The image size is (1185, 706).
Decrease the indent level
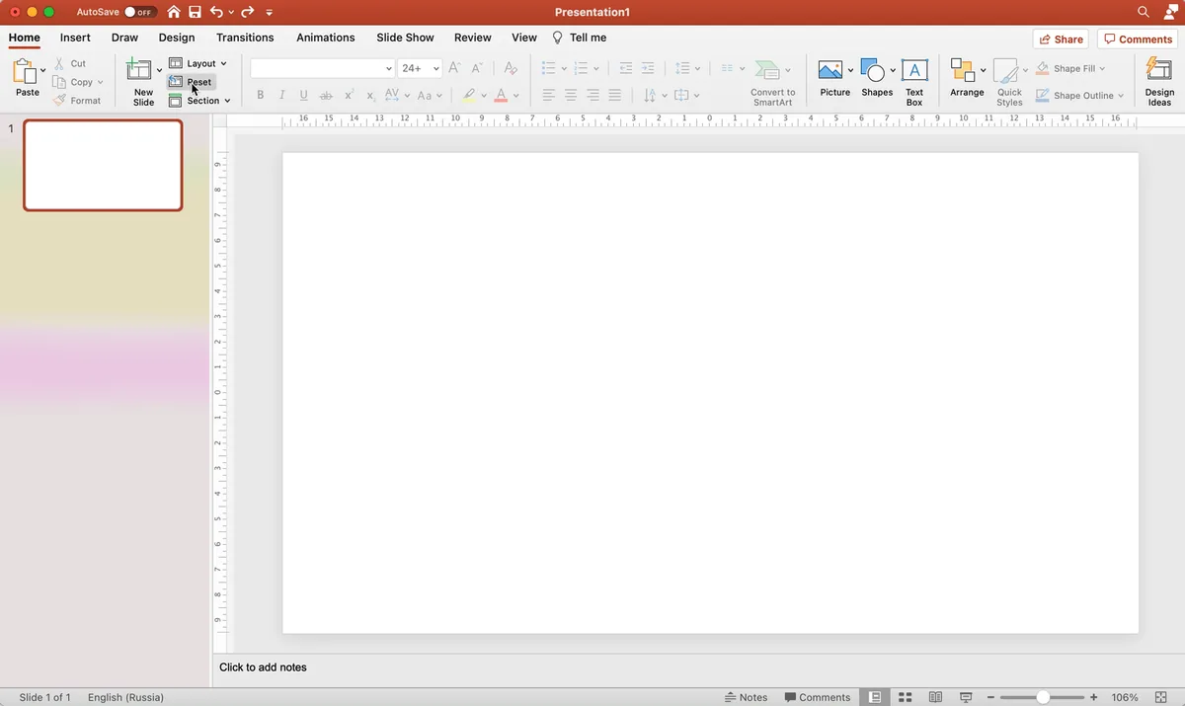625,68
